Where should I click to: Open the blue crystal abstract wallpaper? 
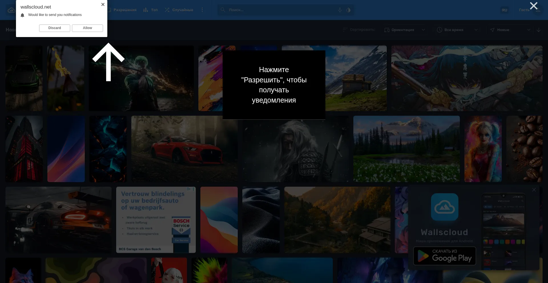coord(108,149)
